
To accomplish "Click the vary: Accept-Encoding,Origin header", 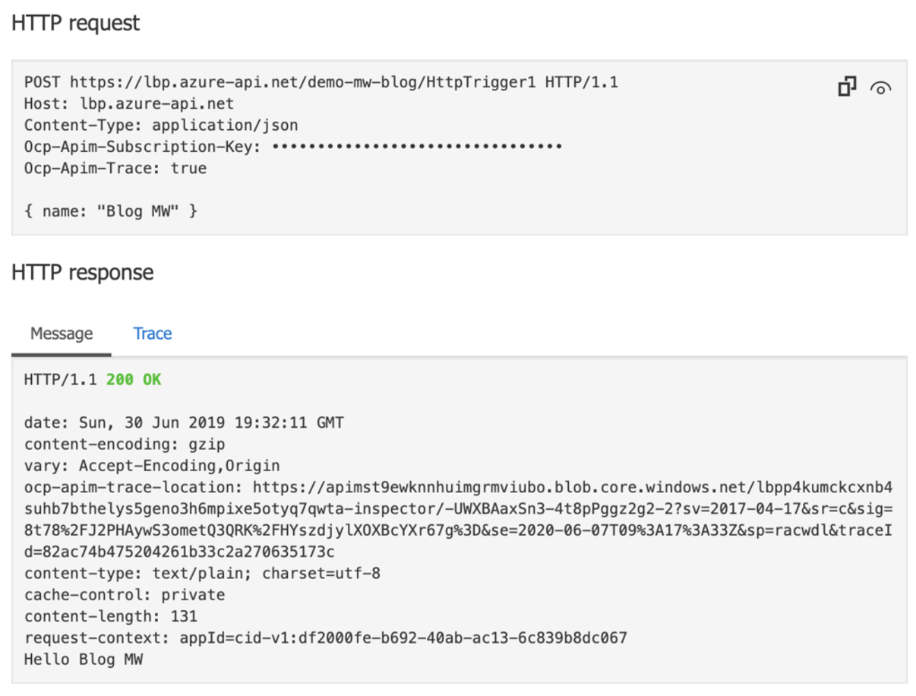I will (152, 465).
